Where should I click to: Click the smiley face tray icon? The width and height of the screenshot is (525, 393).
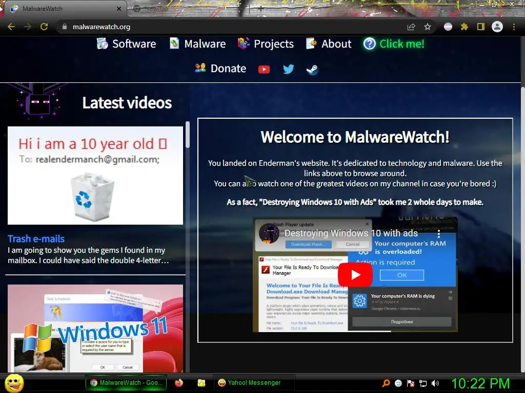(x=398, y=383)
